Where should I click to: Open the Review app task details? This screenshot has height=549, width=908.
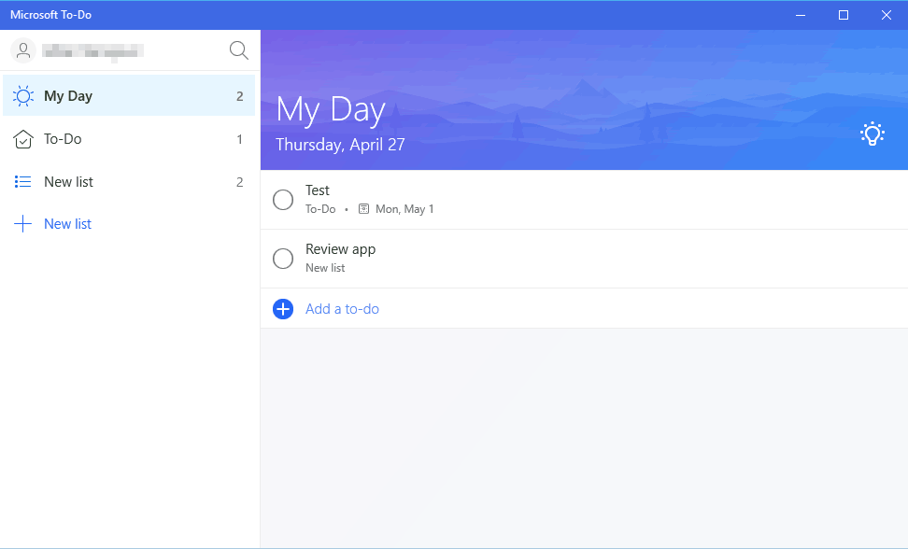[584, 259]
